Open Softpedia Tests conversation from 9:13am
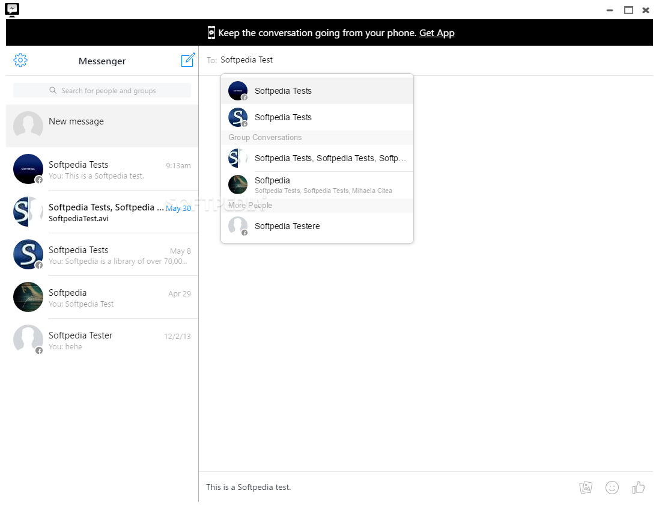The image size is (659, 508). [x=102, y=169]
